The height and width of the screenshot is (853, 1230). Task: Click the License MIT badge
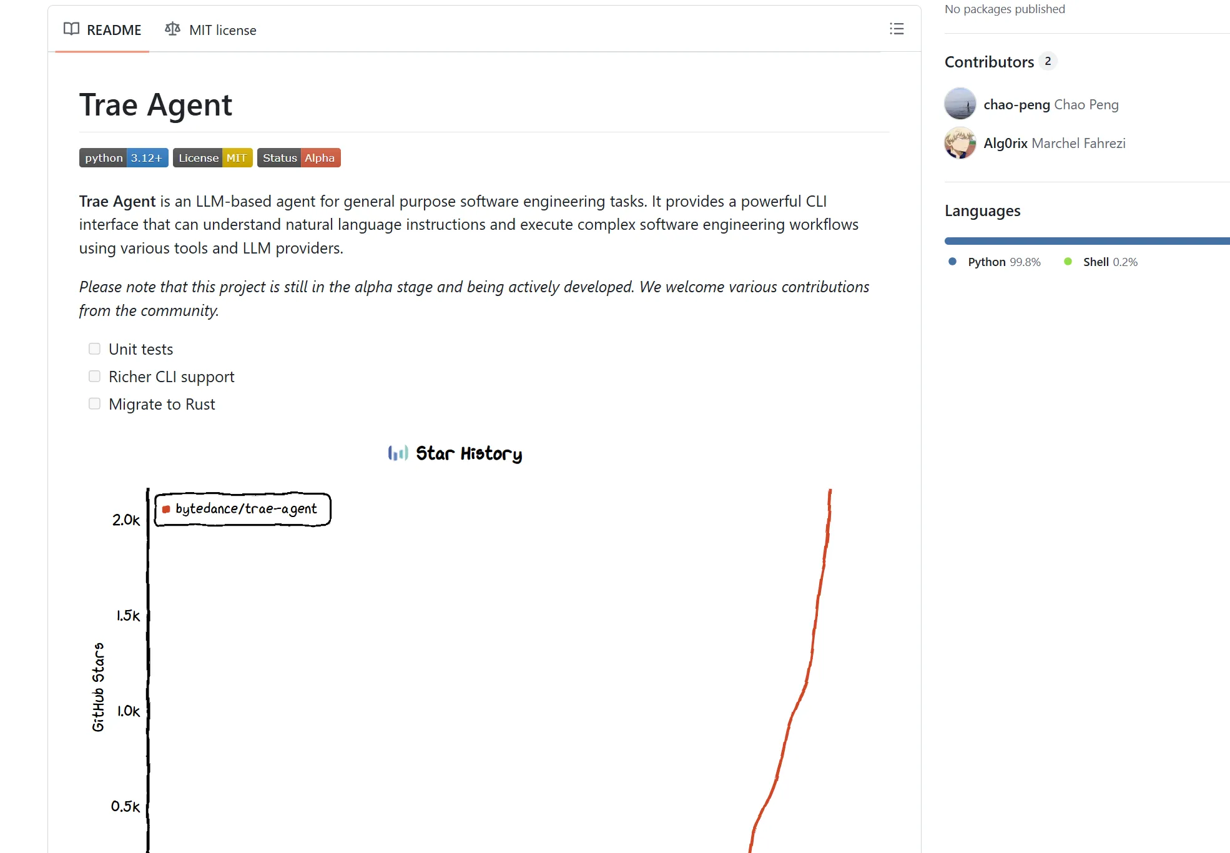pyautogui.click(x=212, y=158)
